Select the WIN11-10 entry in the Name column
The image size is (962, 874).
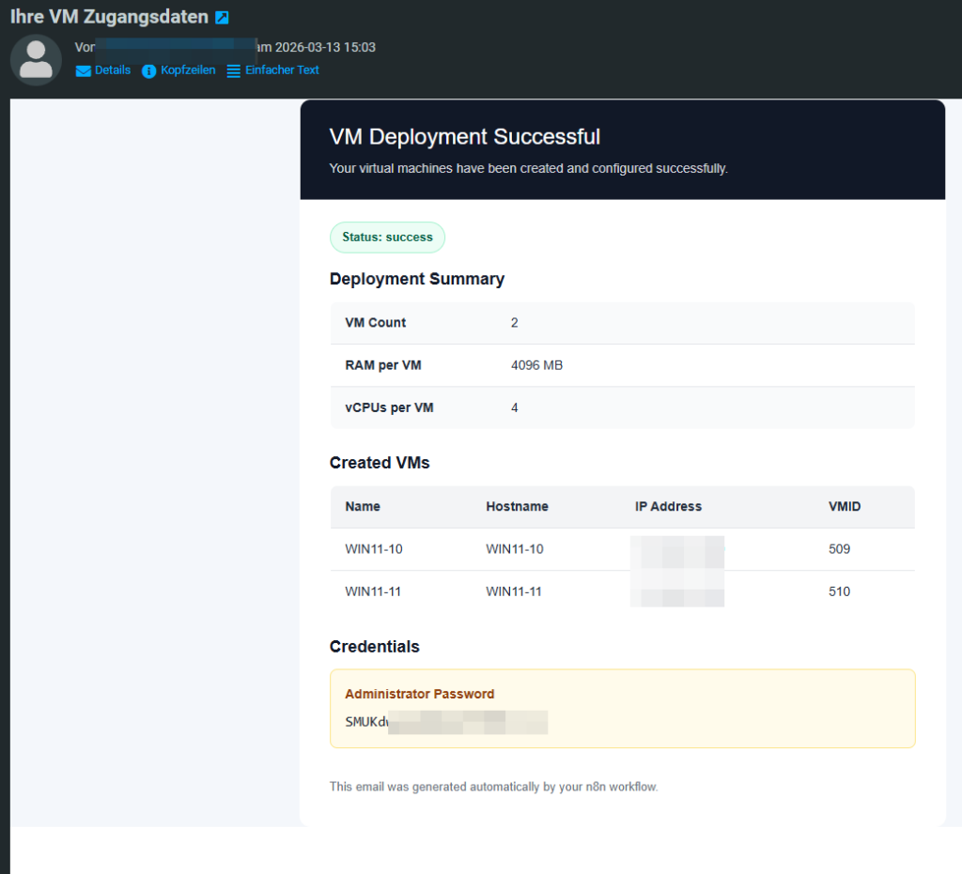(x=373, y=549)
